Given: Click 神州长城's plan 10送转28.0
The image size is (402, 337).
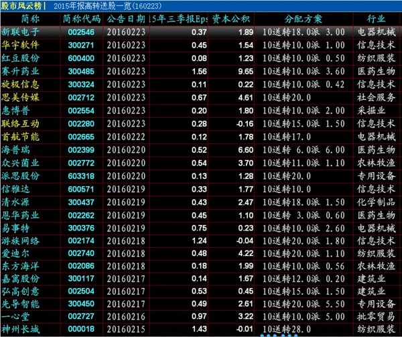Looking at the screenshot, I should (x=287, y=329).
